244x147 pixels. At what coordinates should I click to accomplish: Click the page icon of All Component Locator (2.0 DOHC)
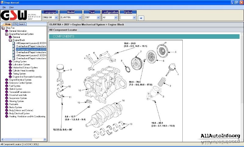pos(14,43)
